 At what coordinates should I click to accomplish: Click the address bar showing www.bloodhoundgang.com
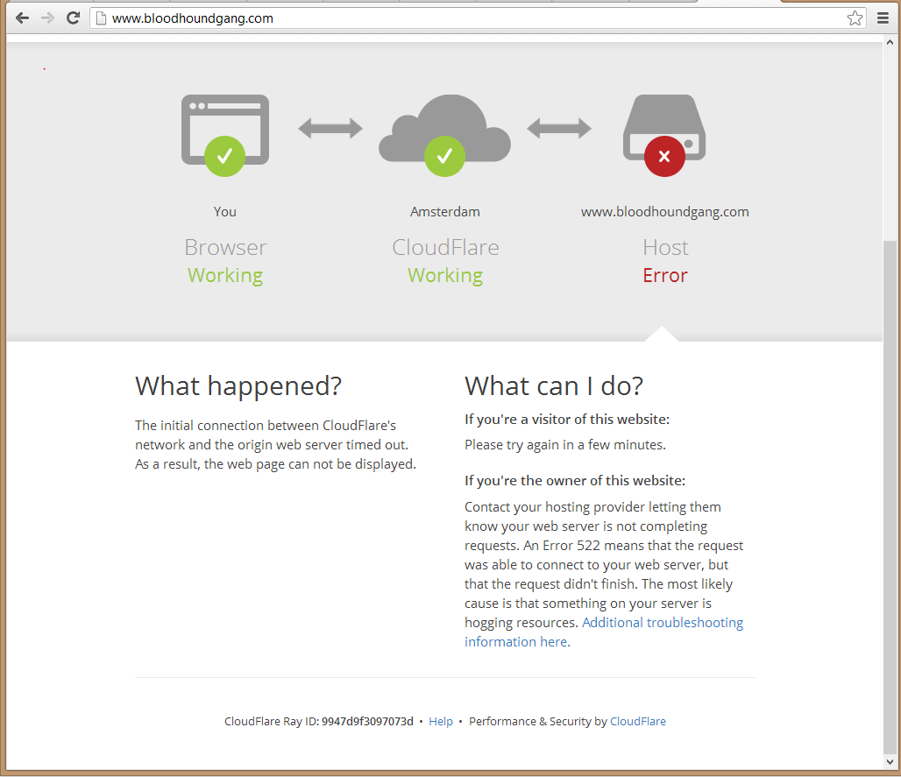pyautogui.click(x=478, y=18)
